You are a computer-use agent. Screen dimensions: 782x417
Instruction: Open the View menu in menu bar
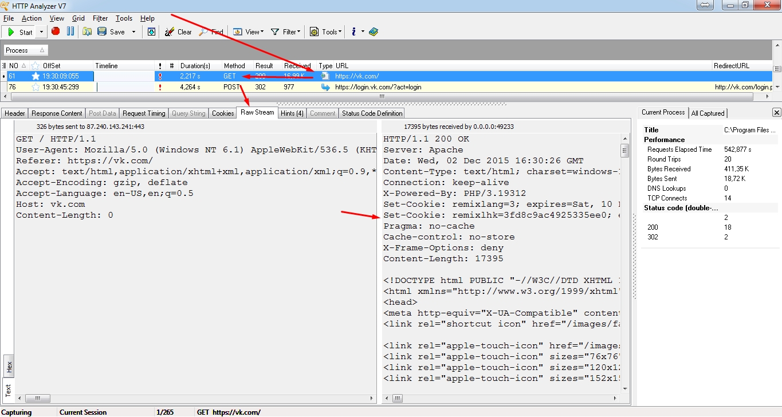57,18
